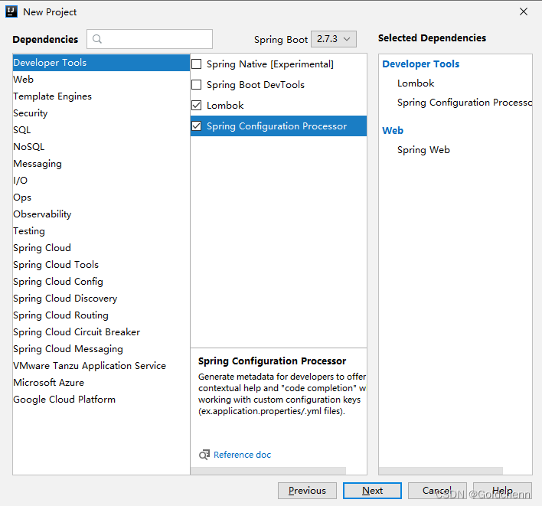The width and height of the screenshot is (542, 506).
Task: Select the Web category
Action: [x=101, y=80]
